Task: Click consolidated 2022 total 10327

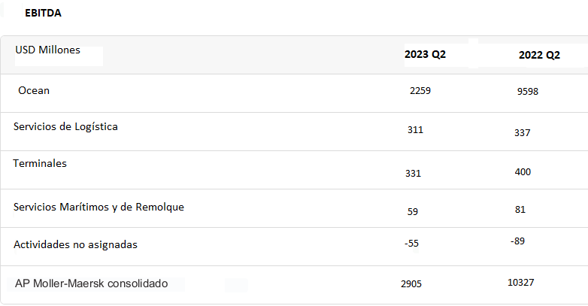Action: point(520,282)
